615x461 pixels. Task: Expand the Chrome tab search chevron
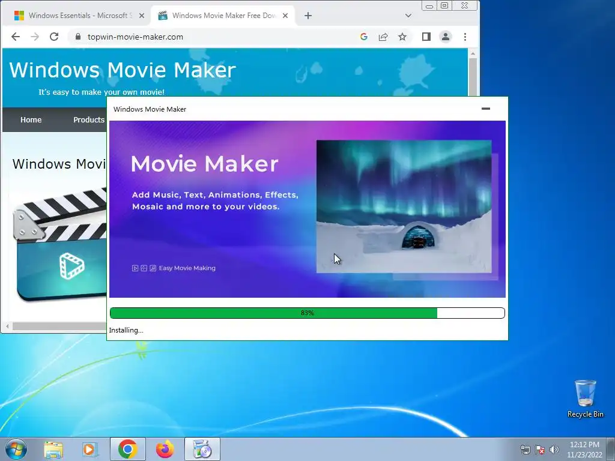(x=408, y=16)
